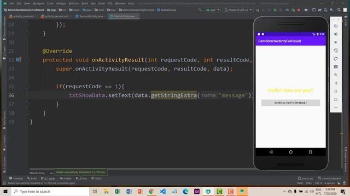The image size is (350, 196).
Task: Click the Run app icon
Action: tap(258, 10)
